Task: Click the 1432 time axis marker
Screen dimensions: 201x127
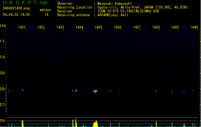Action: point(41,27)
